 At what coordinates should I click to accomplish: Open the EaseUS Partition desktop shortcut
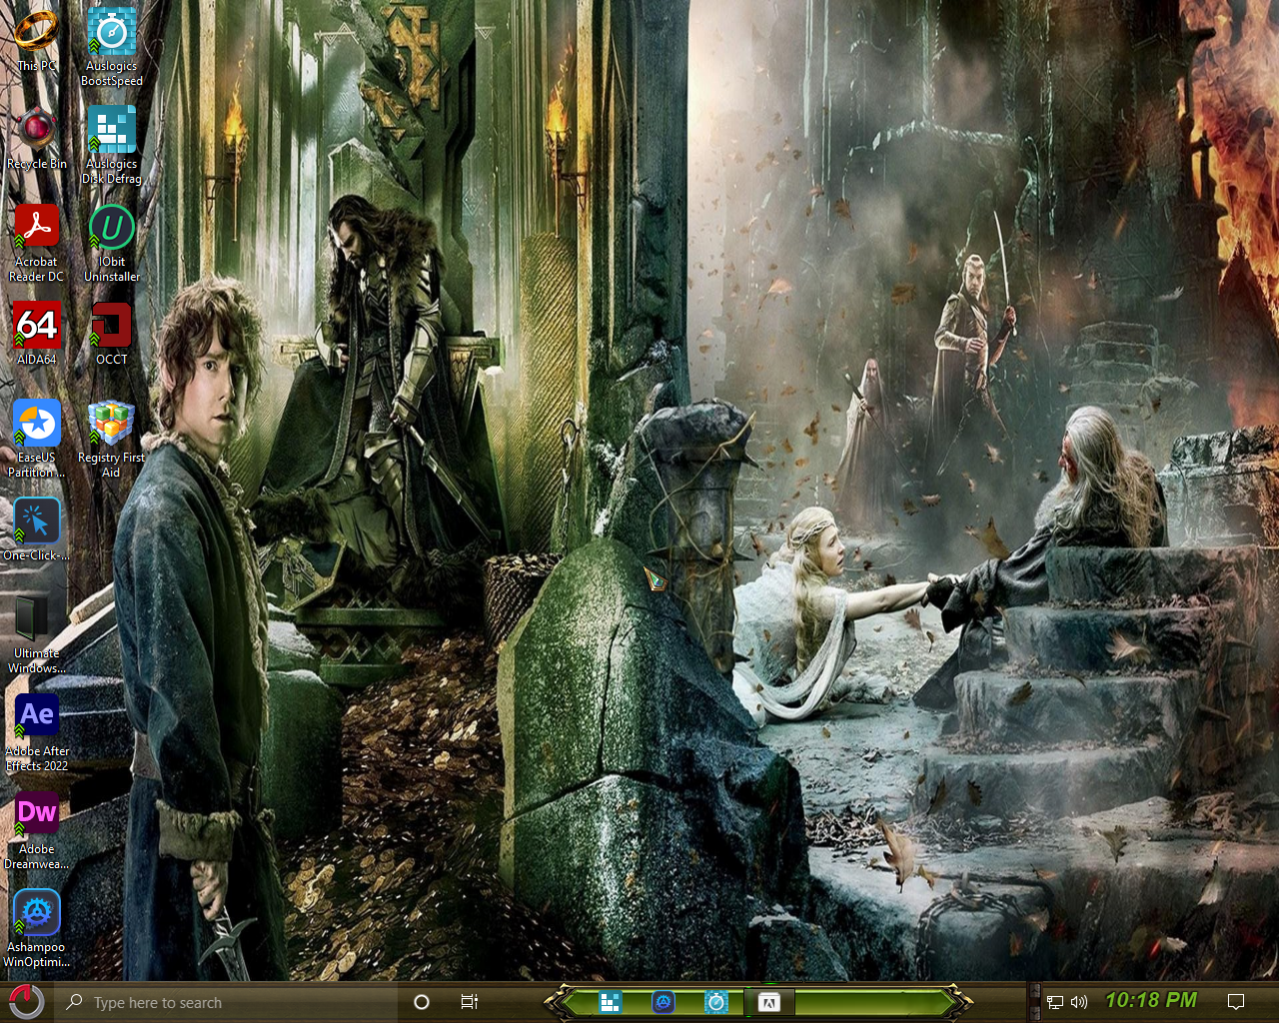pos(36,439)
